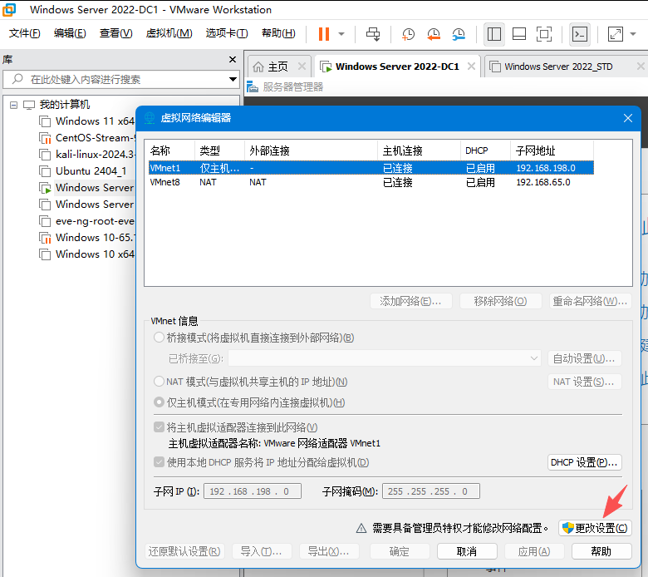Image resolution: width=648 pixels, height=577 pixels.
Task: Select the VMnet8 NAT network row
Action: coord(371,182)
